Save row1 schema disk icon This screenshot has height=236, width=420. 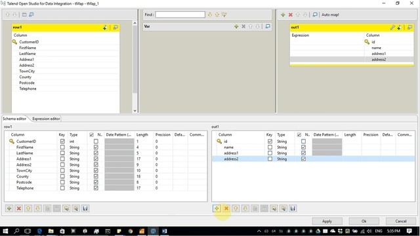(85, 208)
